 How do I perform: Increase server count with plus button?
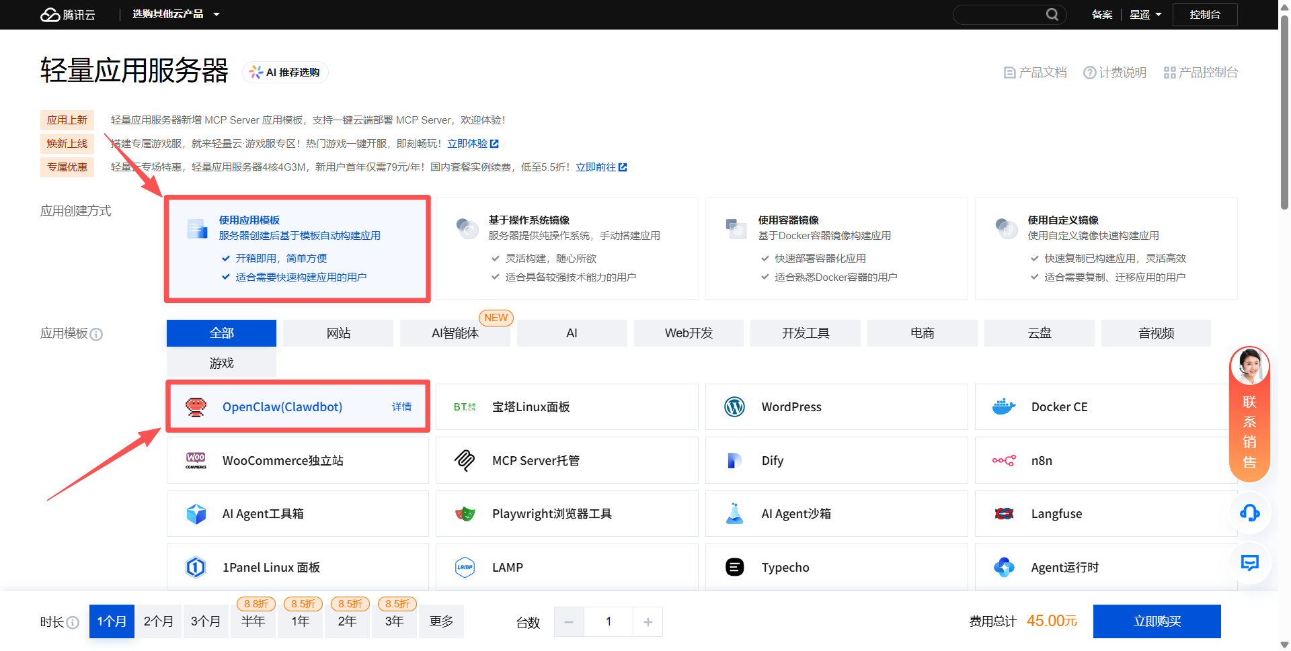(648, 622)
